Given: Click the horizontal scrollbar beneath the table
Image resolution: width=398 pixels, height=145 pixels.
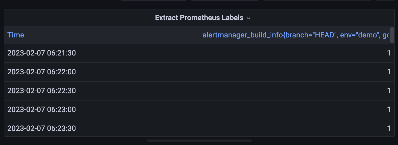Looking at the screenshot, I should pos(199,141).
